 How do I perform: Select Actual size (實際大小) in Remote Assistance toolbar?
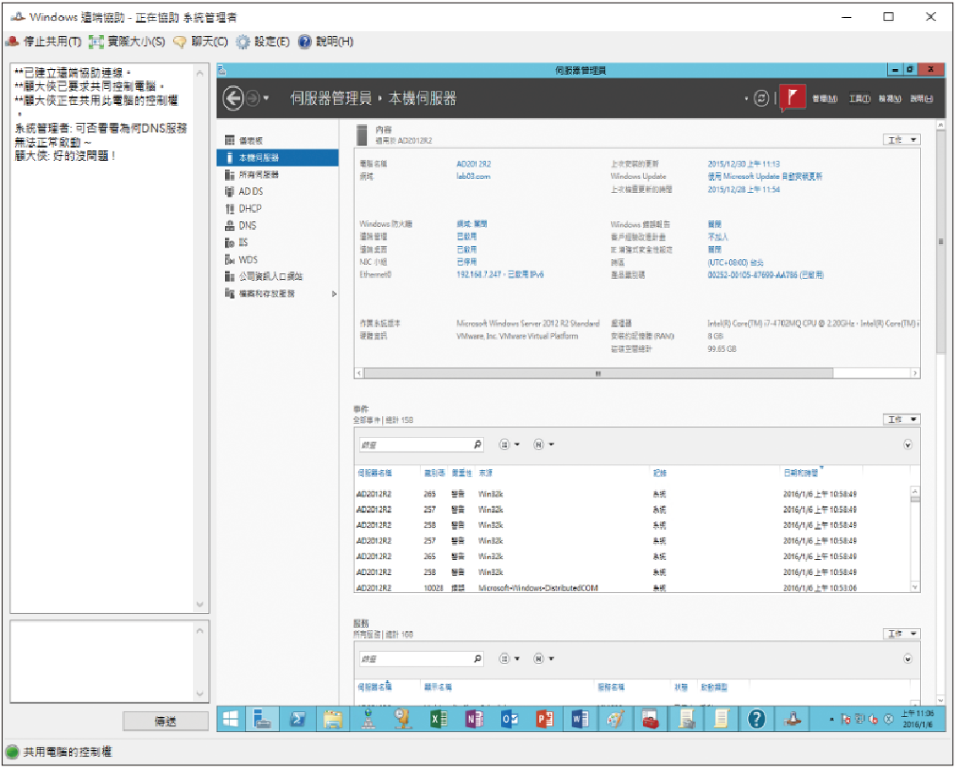(x=127, y=42)
